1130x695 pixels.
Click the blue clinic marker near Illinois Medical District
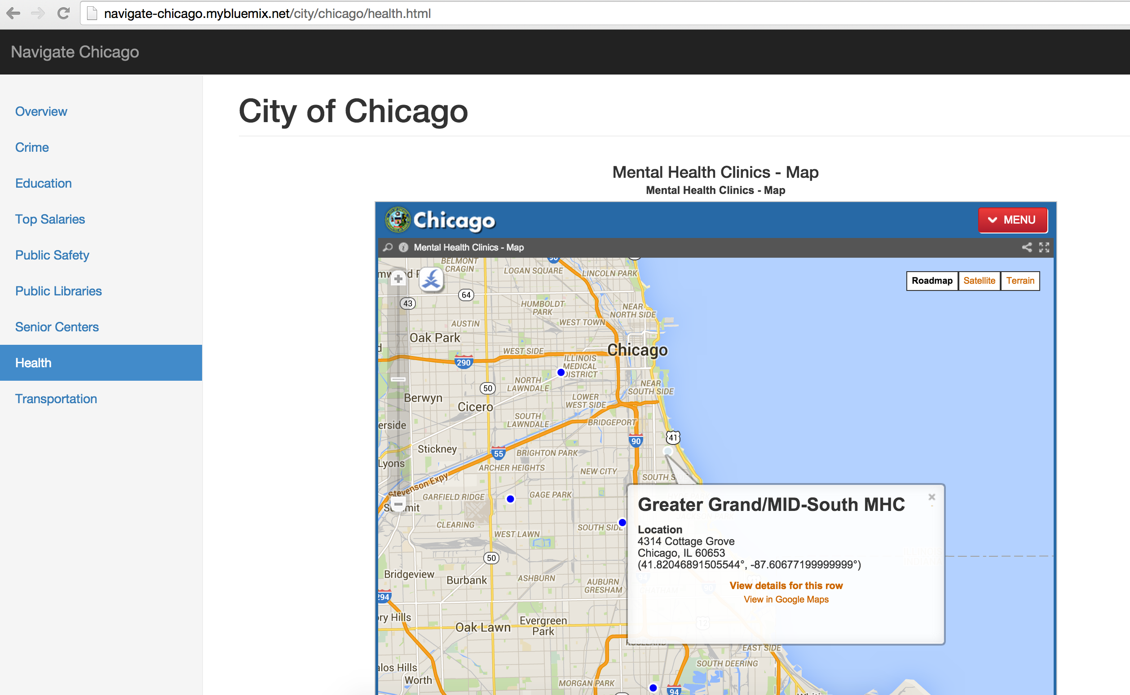(561, 372)
